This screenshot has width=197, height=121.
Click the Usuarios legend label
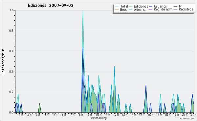pos(160,6)
